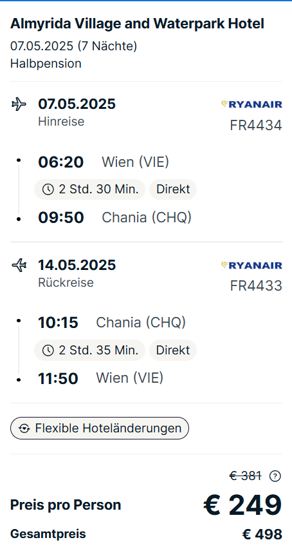Click the struck-through € 381 original price
The image size is (292, 549).
245,476
